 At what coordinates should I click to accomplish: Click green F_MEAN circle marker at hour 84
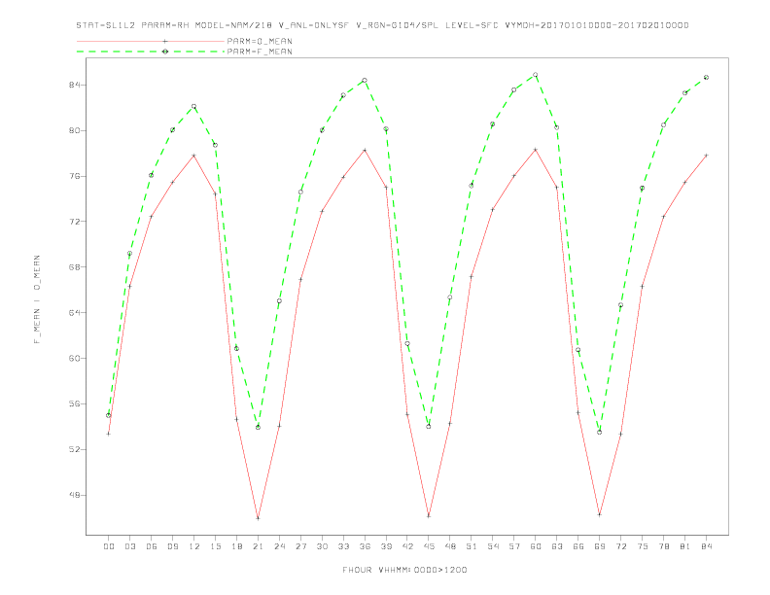coord(706,78)
